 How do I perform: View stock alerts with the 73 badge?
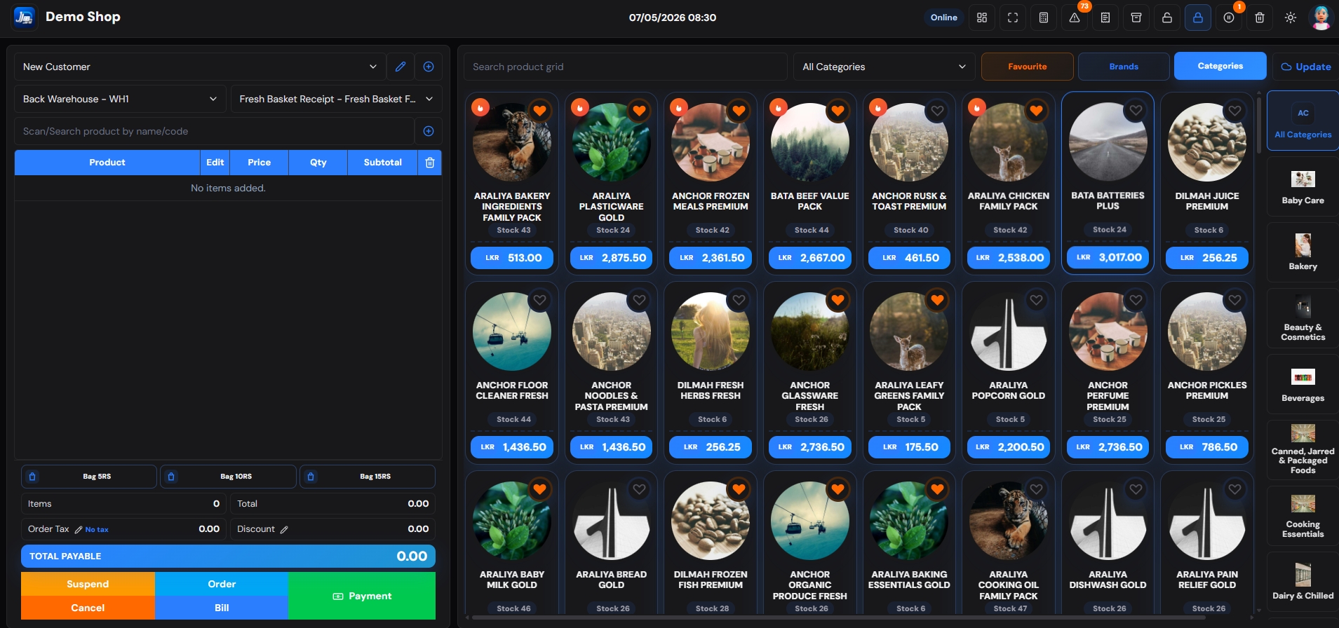[1075, 18]
